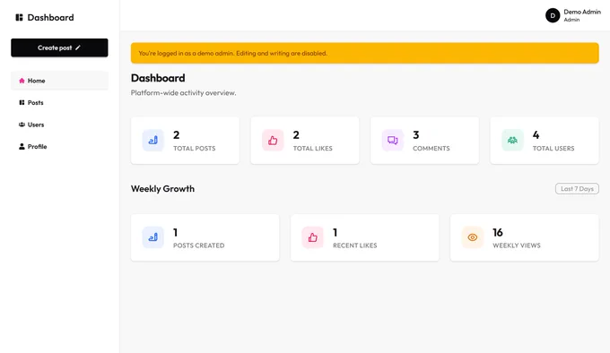This screenshot has width=610, height=353.
Task: Click the round D avatar in header
Action: point(553,15)
